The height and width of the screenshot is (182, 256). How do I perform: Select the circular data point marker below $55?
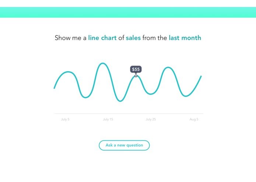click(x=136, y=76)
